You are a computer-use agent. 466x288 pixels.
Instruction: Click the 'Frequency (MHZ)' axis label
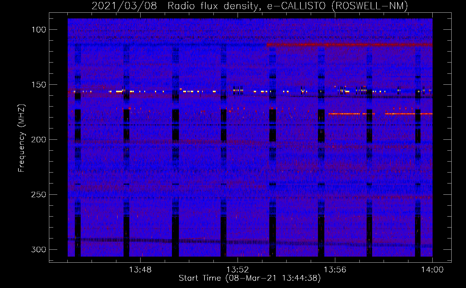[22, 138]
